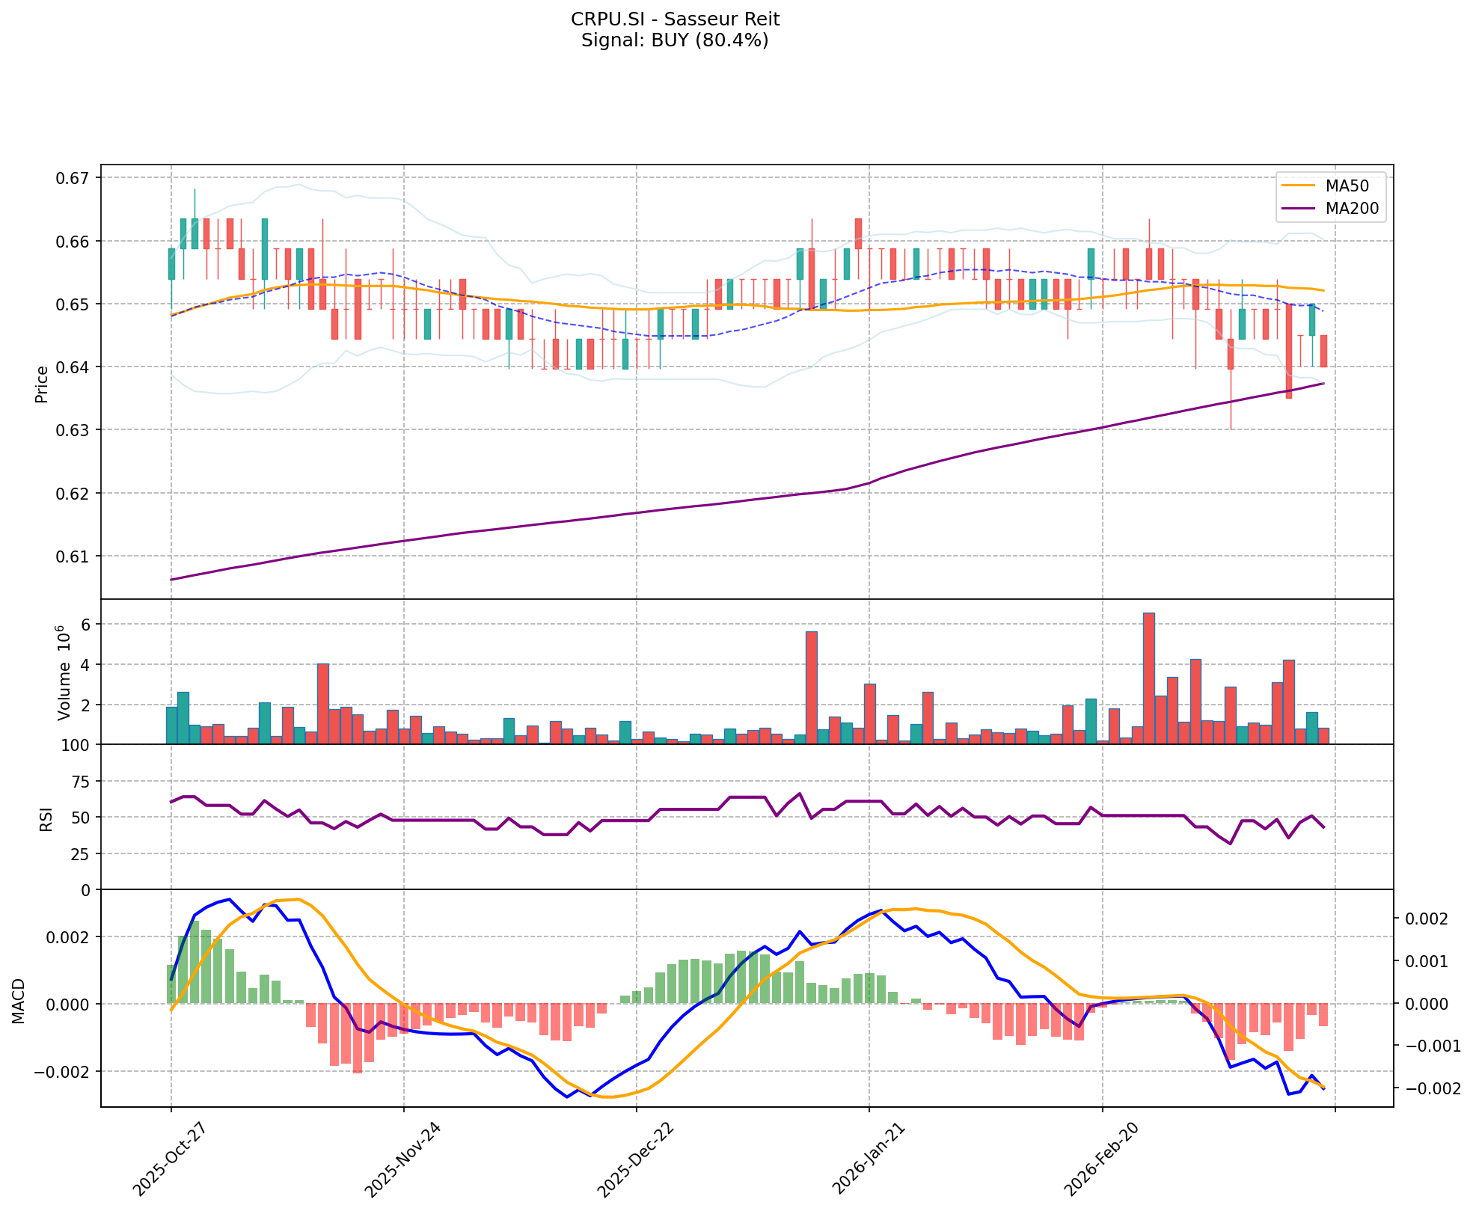The height and width of the screenshot is (1211, 1473).
Task: Click the orange MA50 legend line swatch
Action: [1299, 186]
